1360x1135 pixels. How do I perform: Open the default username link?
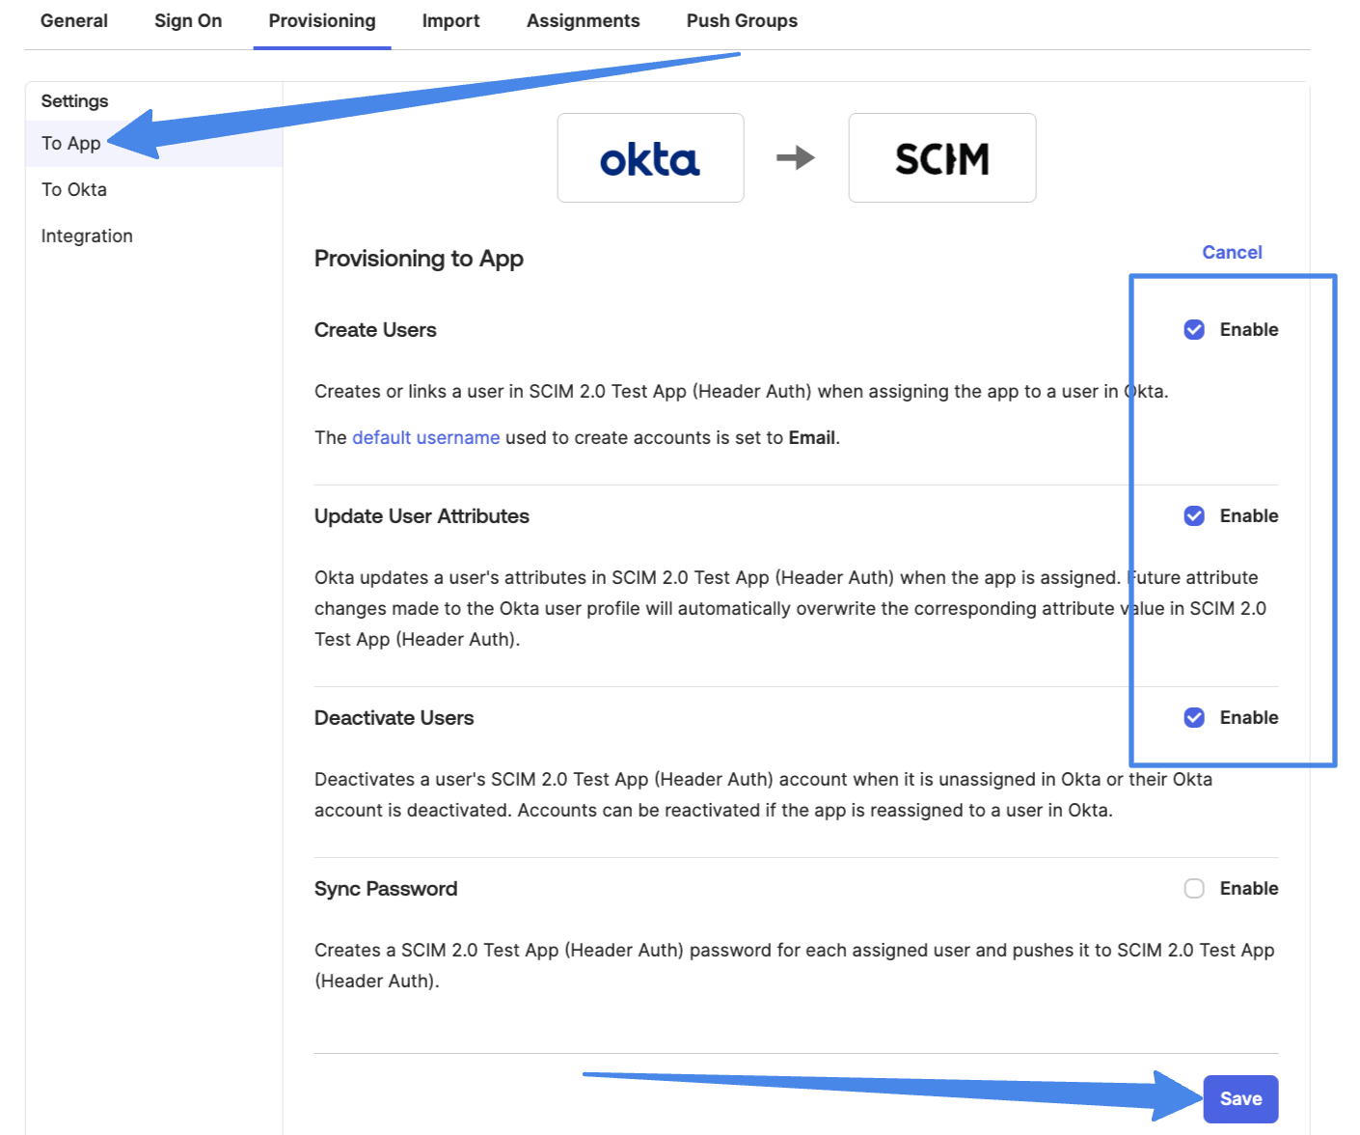click(x=425, y=438)
